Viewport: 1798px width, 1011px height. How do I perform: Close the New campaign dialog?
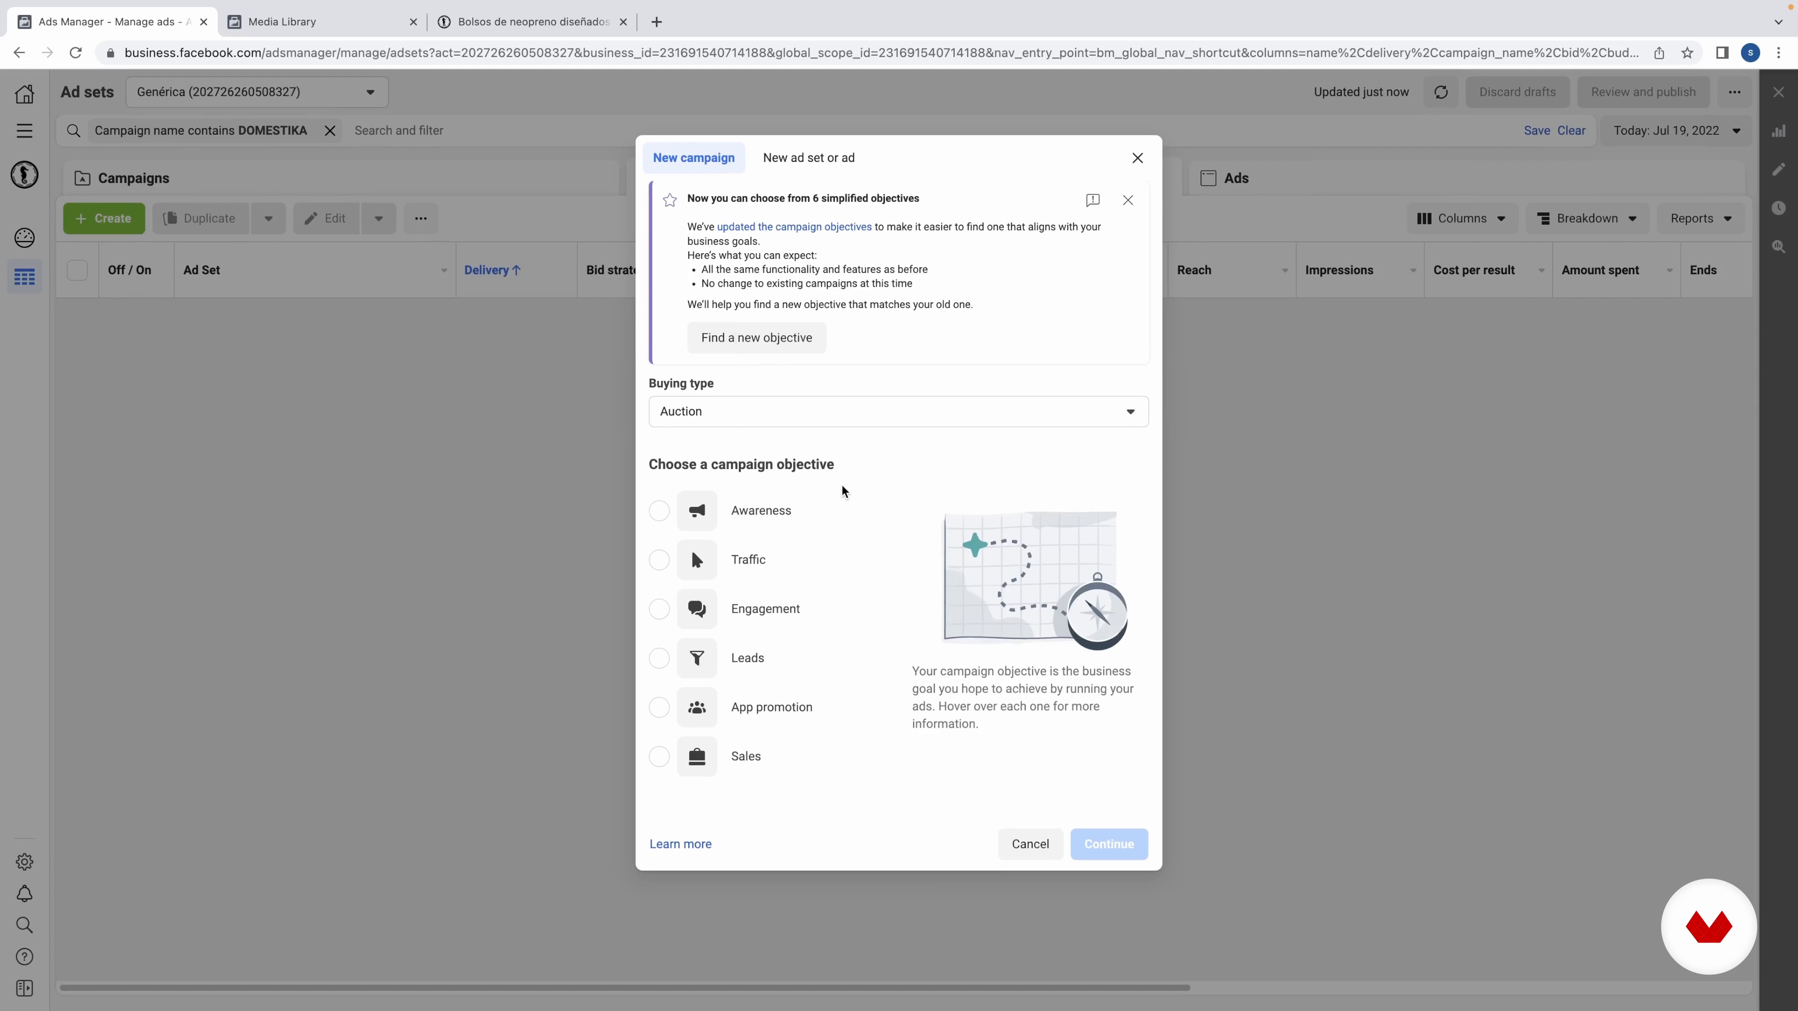tap(1138, 158)
